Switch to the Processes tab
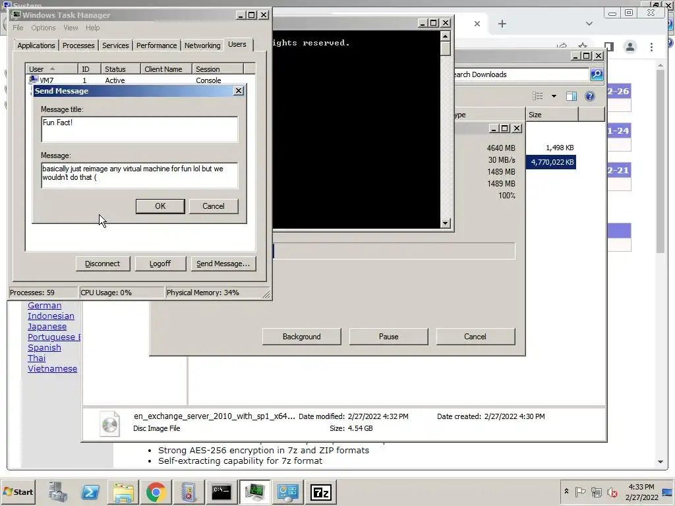This screenshot has height=506, width=675. (x=78, y=45)
